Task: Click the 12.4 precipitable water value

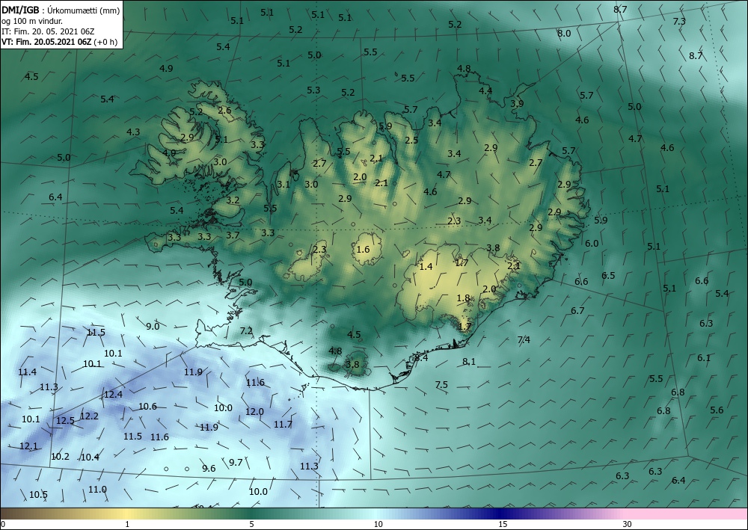Action: (x=113, y=394)
